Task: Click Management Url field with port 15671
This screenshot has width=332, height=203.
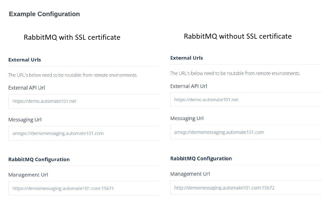Action: [x=84, y=188]
